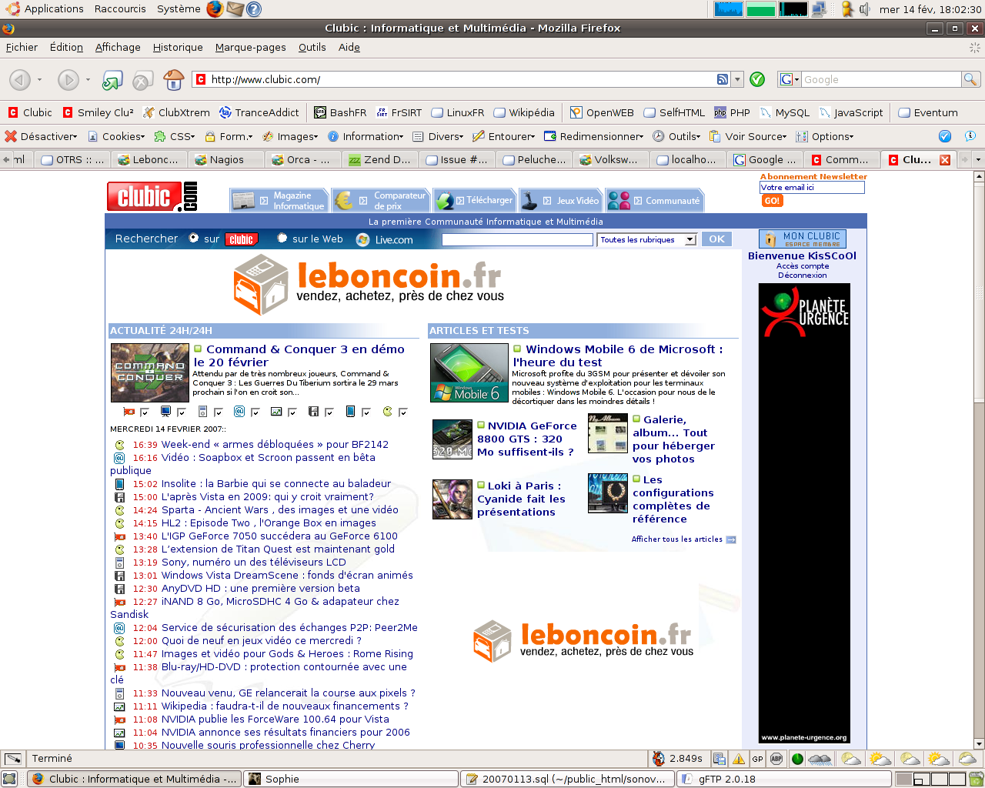
Task: Uncheck the mobile phone news filter checkbox
Action: pyautogui.click(x=366, y=412)
